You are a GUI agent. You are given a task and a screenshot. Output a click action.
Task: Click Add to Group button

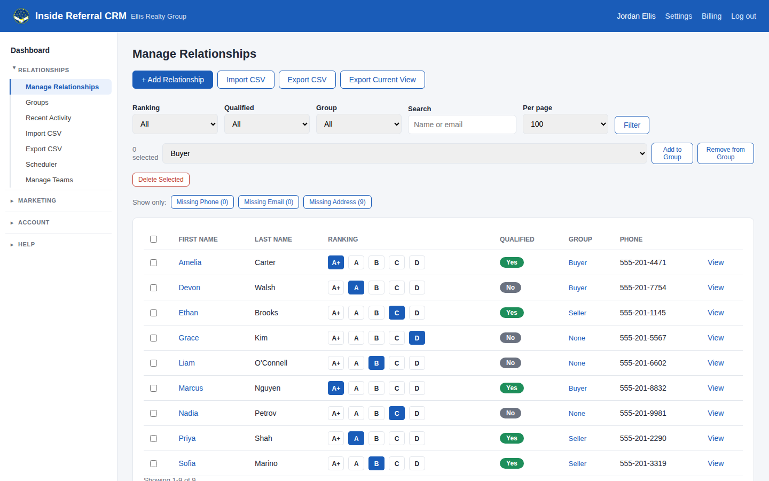pos(672,153)
